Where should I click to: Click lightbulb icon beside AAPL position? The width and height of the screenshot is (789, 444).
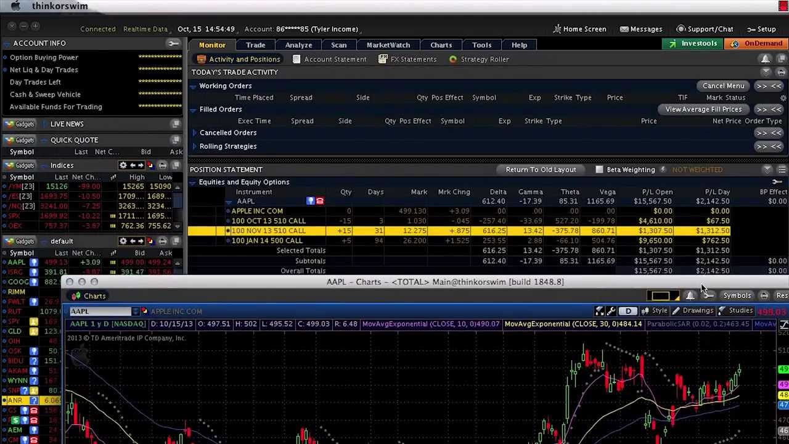point(311,201)
